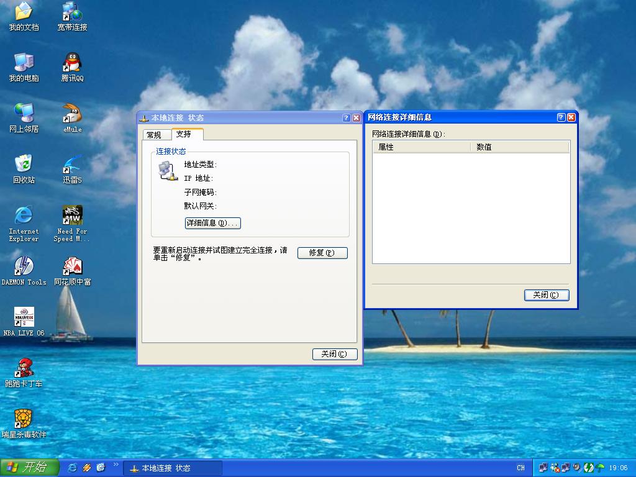Image resolution: width=636 pixels, height=477 pixels.
Task: Expand the quick launch overflow chevron
Action: (x=116, y=465)
